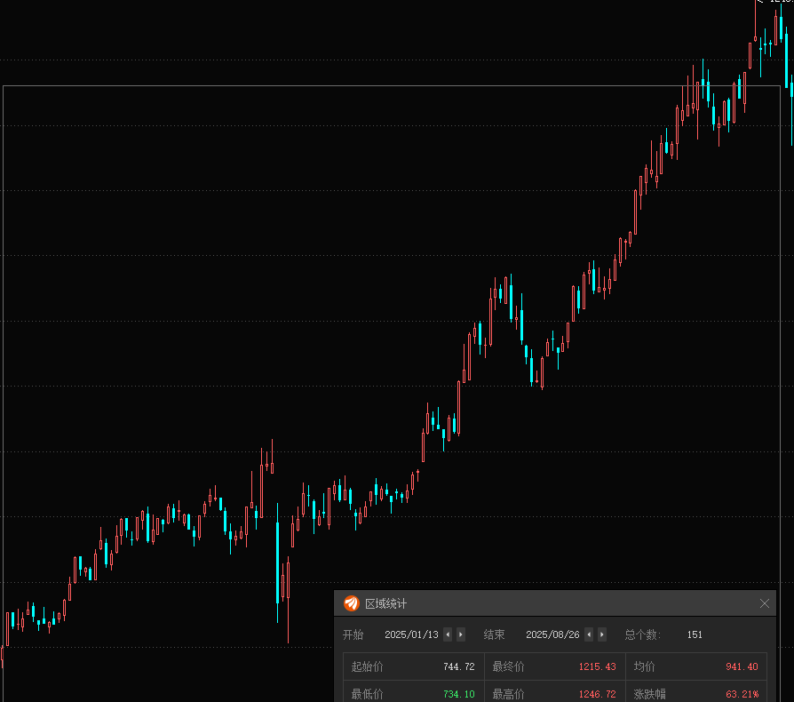Select the start date field 2025/01/13

[x=411, y=634]
